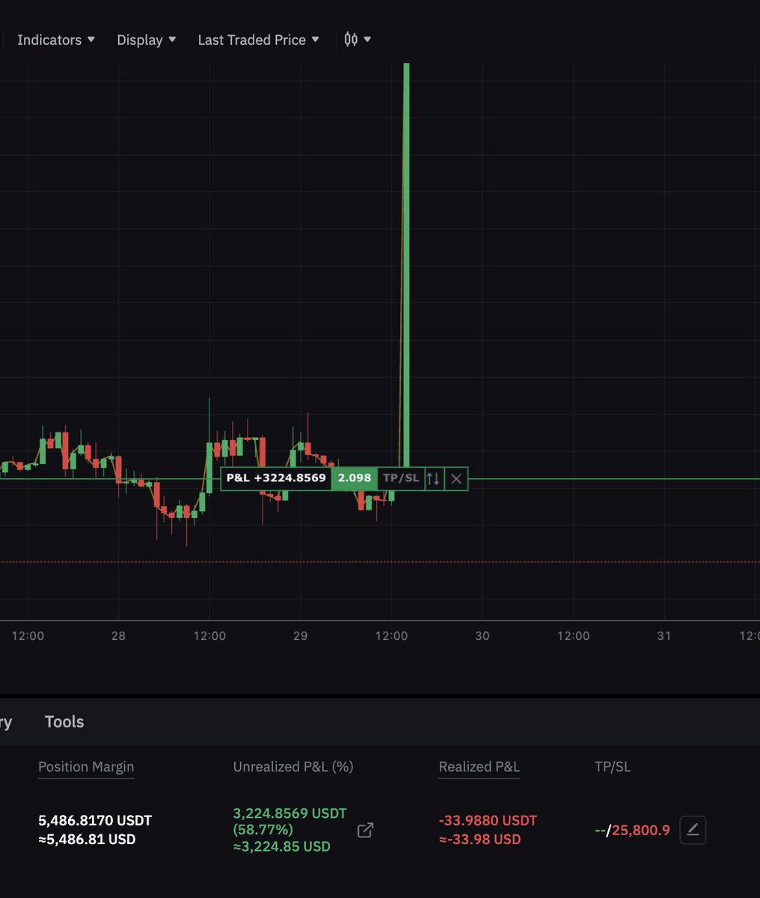Click the 5,486.8170 USDT margin value
This screenshot has height=898, width=760.
95,820
